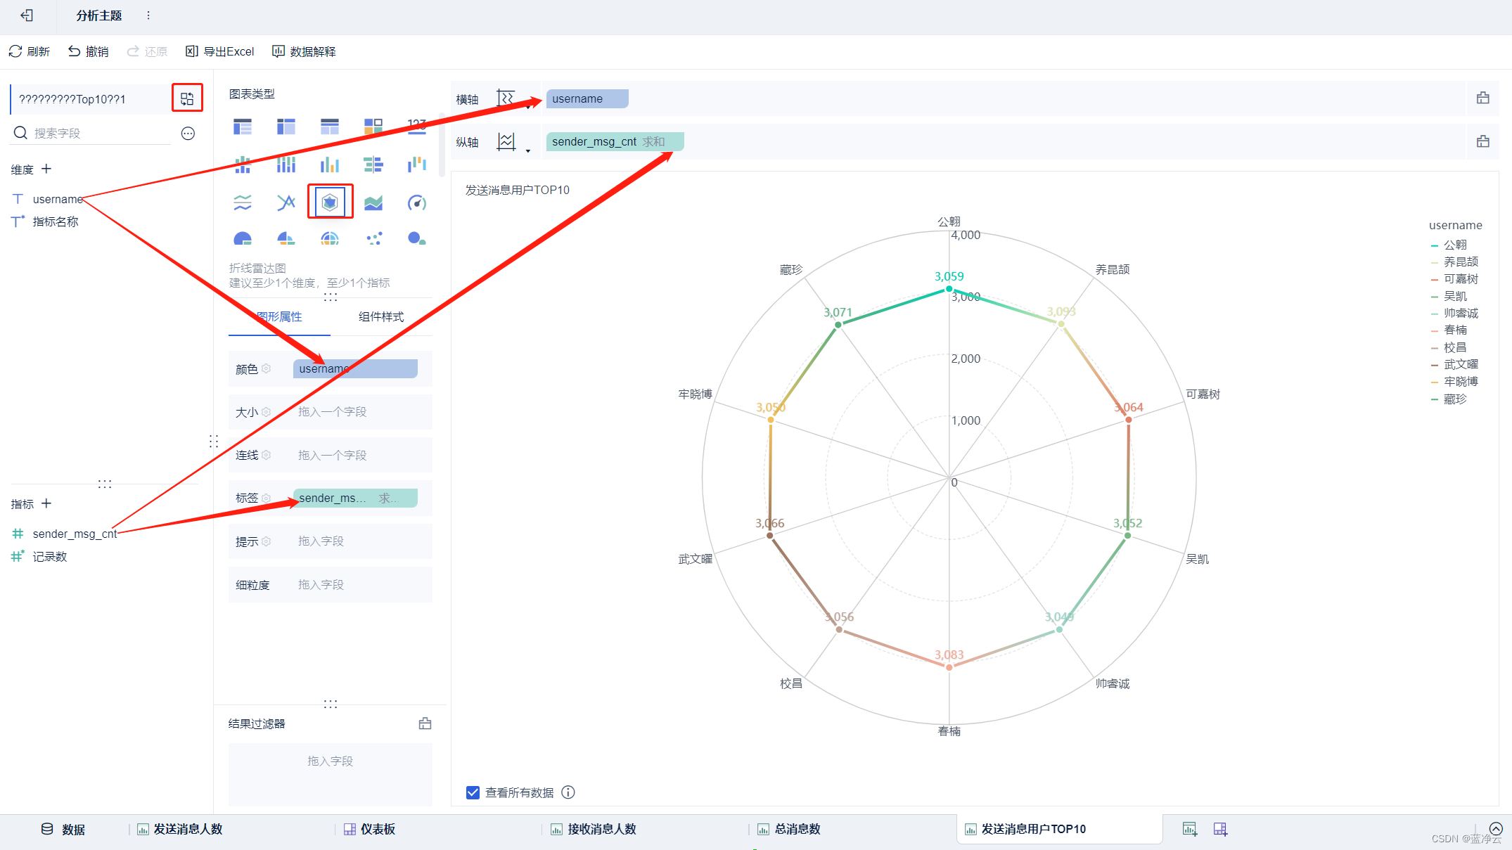Screen dimensions: 1512x850
Task: Click the info icon beside 查看所有数据
Action: coord(568,792)
